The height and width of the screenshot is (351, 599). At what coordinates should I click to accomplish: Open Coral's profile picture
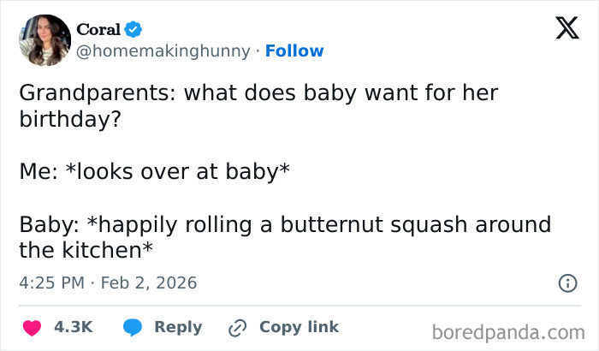tap(43, 40)
